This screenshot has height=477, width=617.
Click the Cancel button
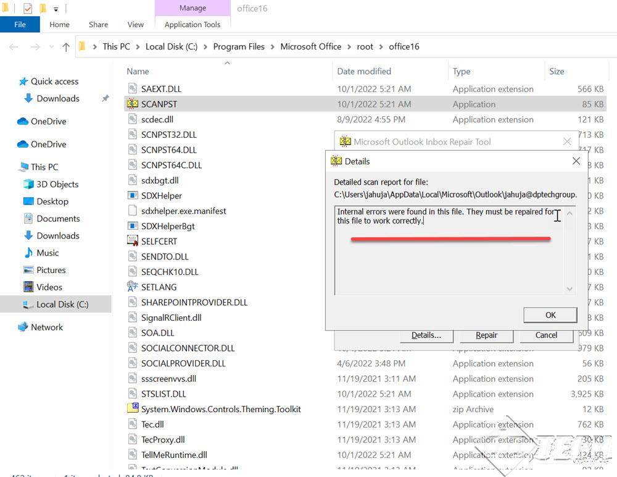546,335
